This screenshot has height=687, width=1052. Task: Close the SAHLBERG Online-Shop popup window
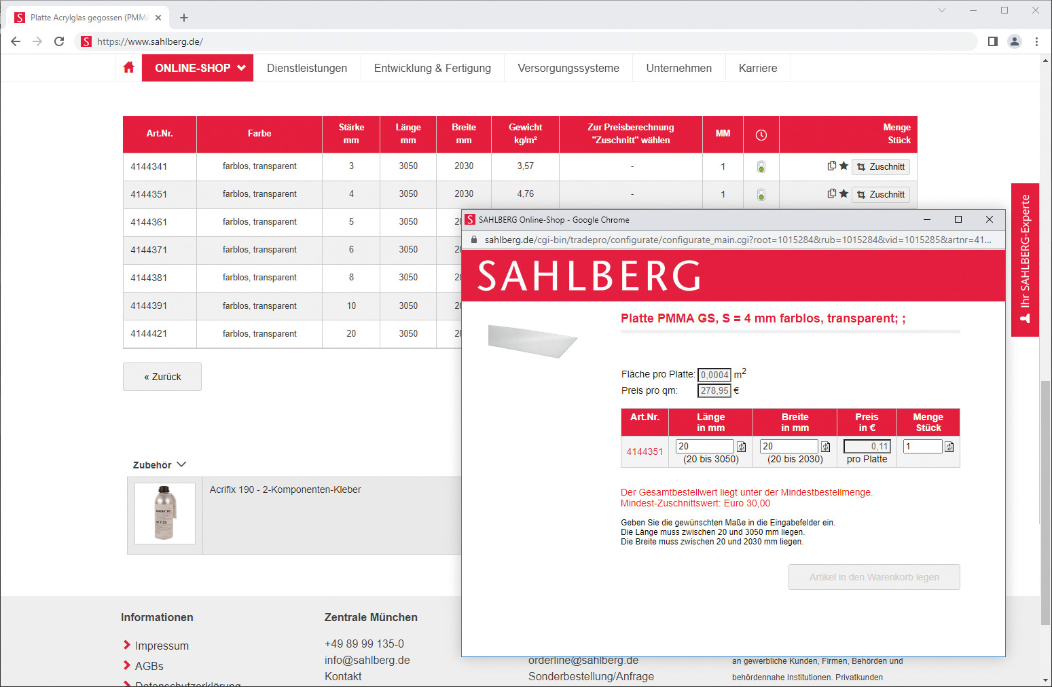point(990,219)
